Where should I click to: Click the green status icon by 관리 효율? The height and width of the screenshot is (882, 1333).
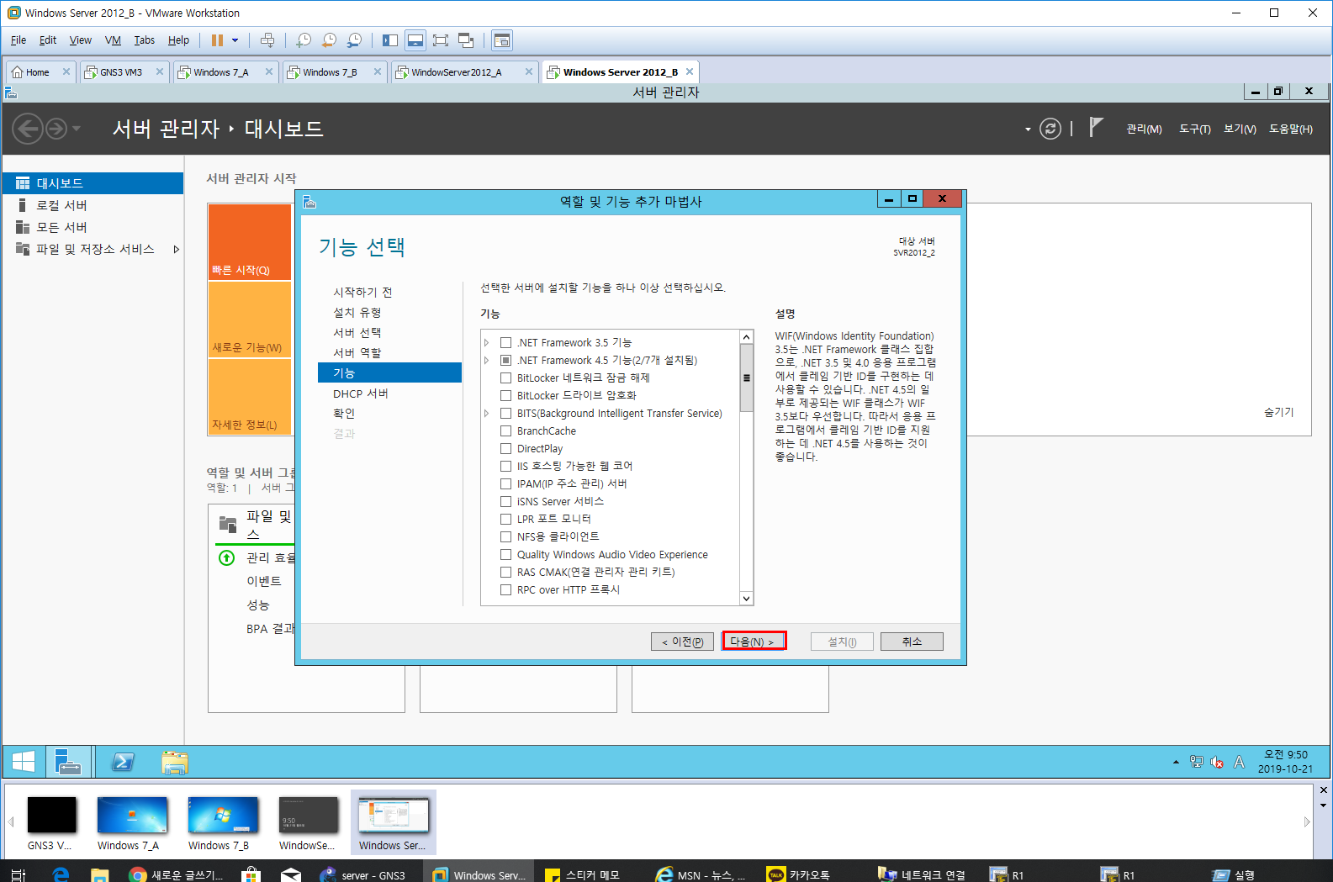(x=226, y=557)
